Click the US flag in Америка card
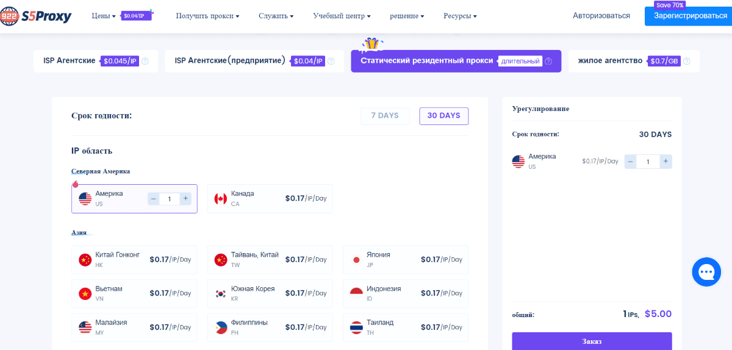Viewport: 732px width, 350px height. tap(85, 199)
